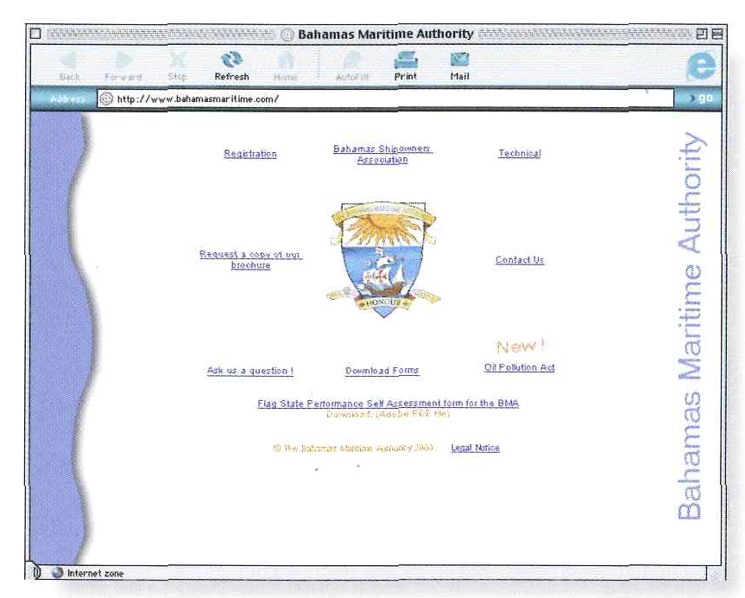Click the window close box
Viewport: 745px width, 598px height.
point(35,34)
